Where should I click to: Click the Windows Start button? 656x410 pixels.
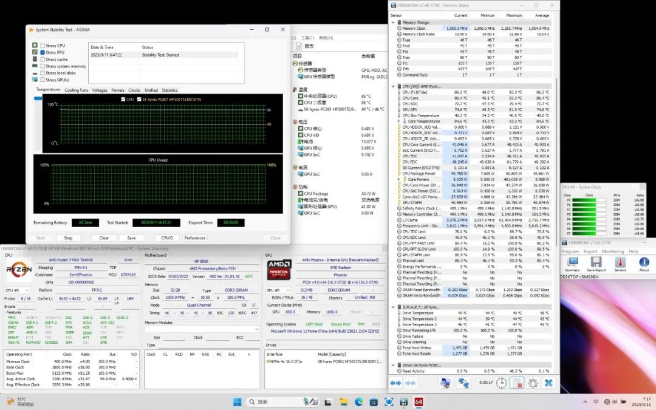point(237,401)
